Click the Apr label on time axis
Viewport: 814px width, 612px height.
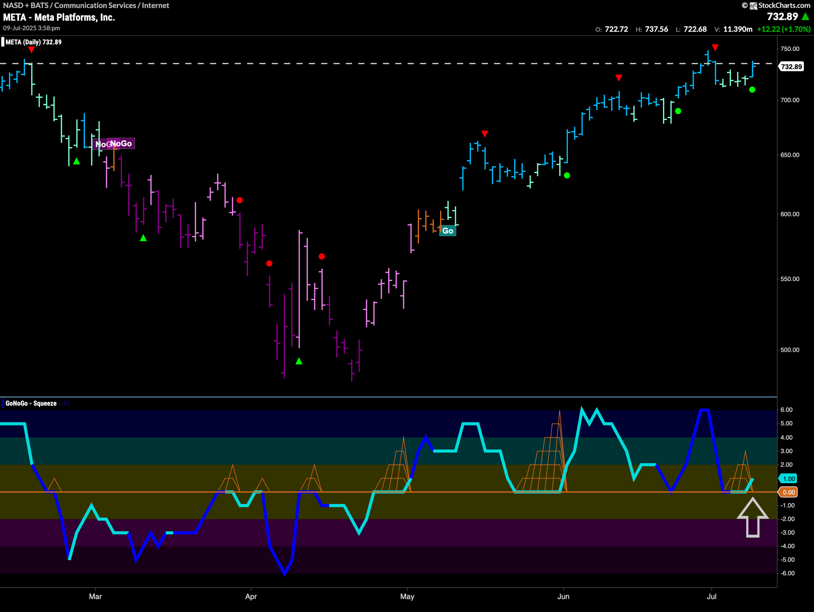coord(251,596)
